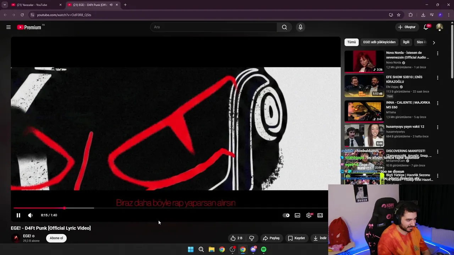Click in the Ara search field
Image resolution: width=454 pixels, height=255 pixels.
click(x=214, y=27)
